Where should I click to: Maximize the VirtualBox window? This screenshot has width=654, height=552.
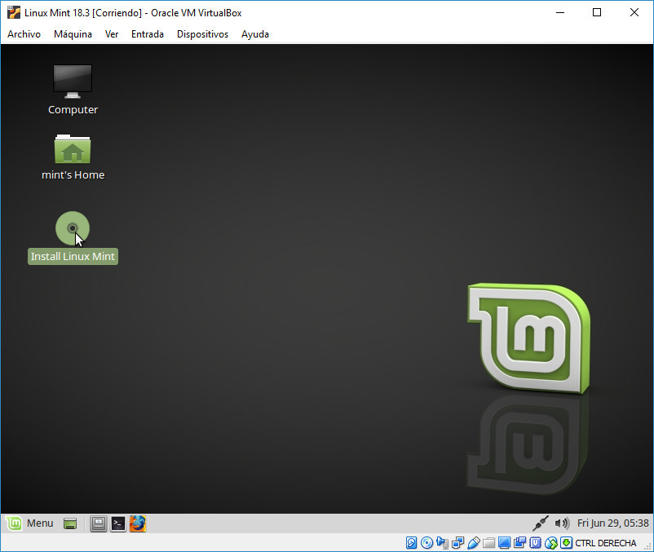click(597, 12)
